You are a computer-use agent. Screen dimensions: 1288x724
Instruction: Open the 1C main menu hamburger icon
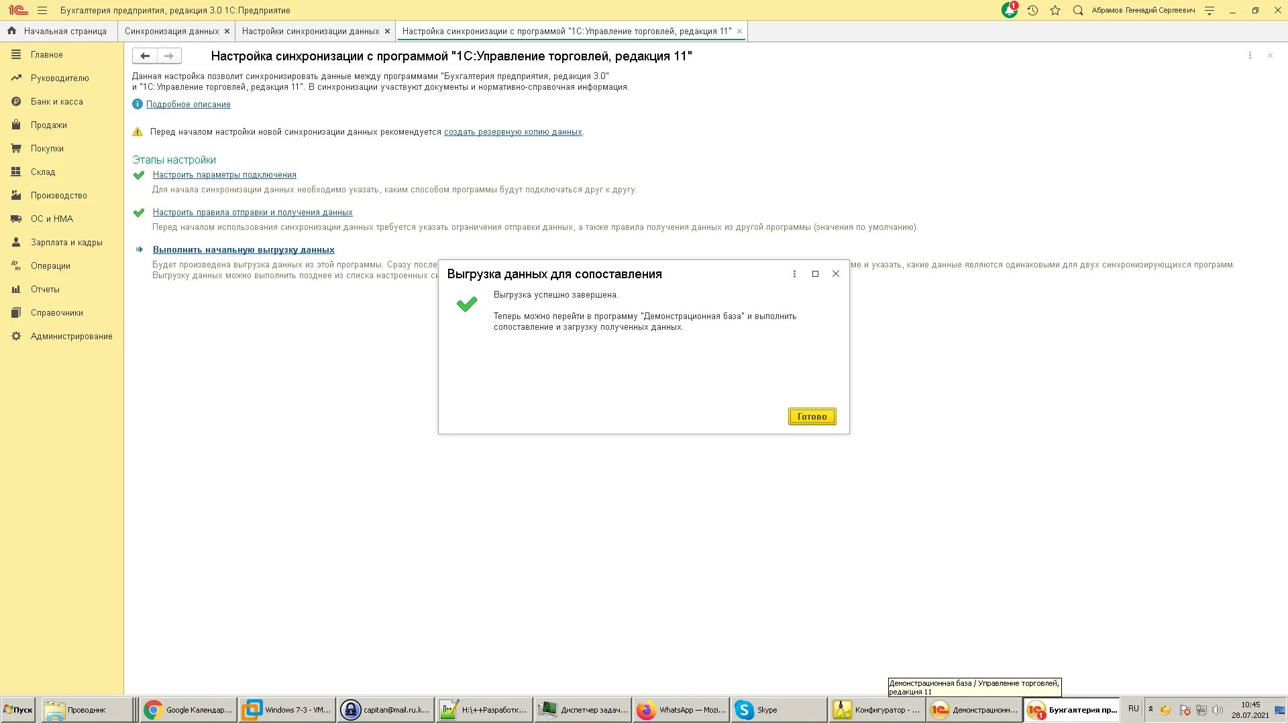coord(42,11)
